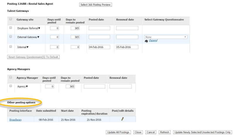This screenshot has width=233, height=138.
Task: Click Posting 126BR : Rental Sales Agent heading
Action: [x=30, y=4]
